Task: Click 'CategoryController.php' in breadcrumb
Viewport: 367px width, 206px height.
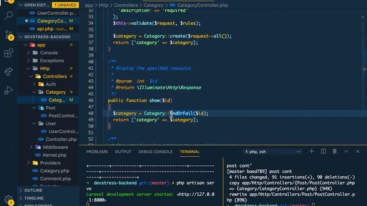Action: click(202, 5)
